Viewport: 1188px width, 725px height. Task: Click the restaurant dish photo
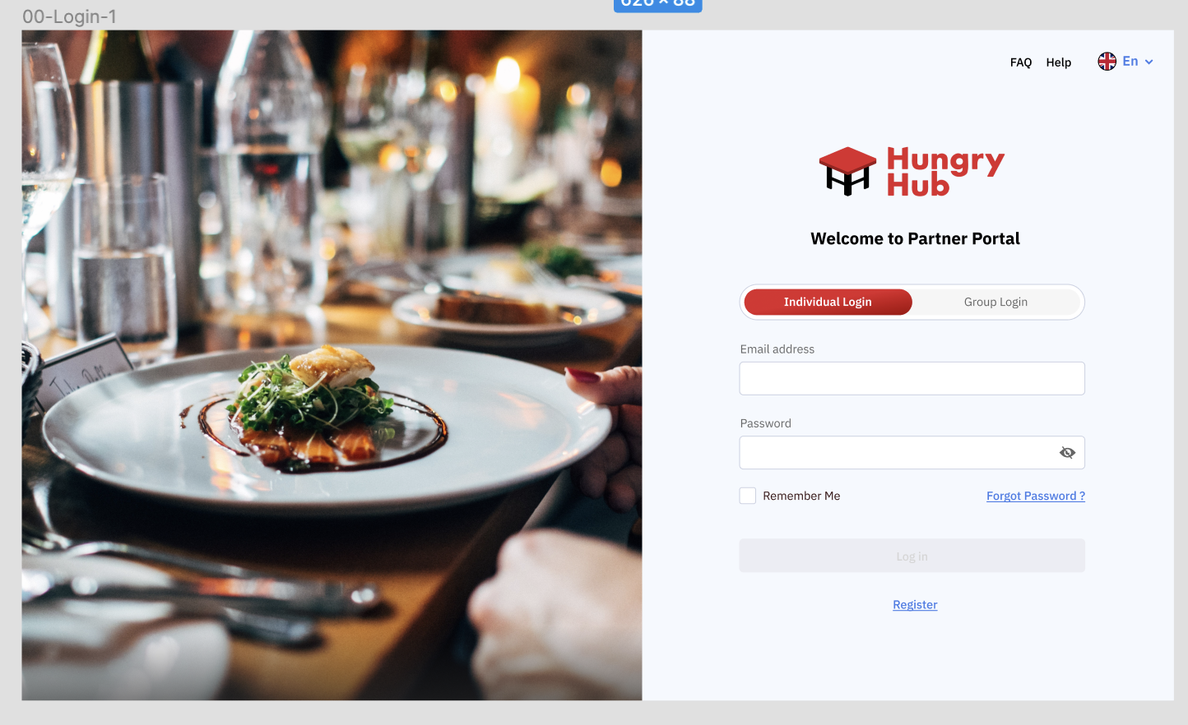[x=332, y=365]
